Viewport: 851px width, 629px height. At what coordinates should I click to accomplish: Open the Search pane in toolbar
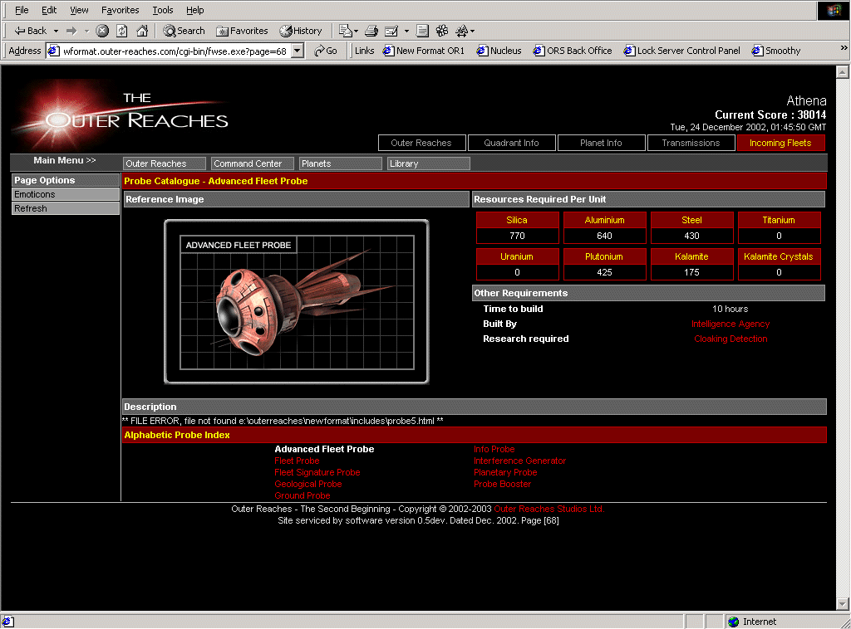point(184,31)
